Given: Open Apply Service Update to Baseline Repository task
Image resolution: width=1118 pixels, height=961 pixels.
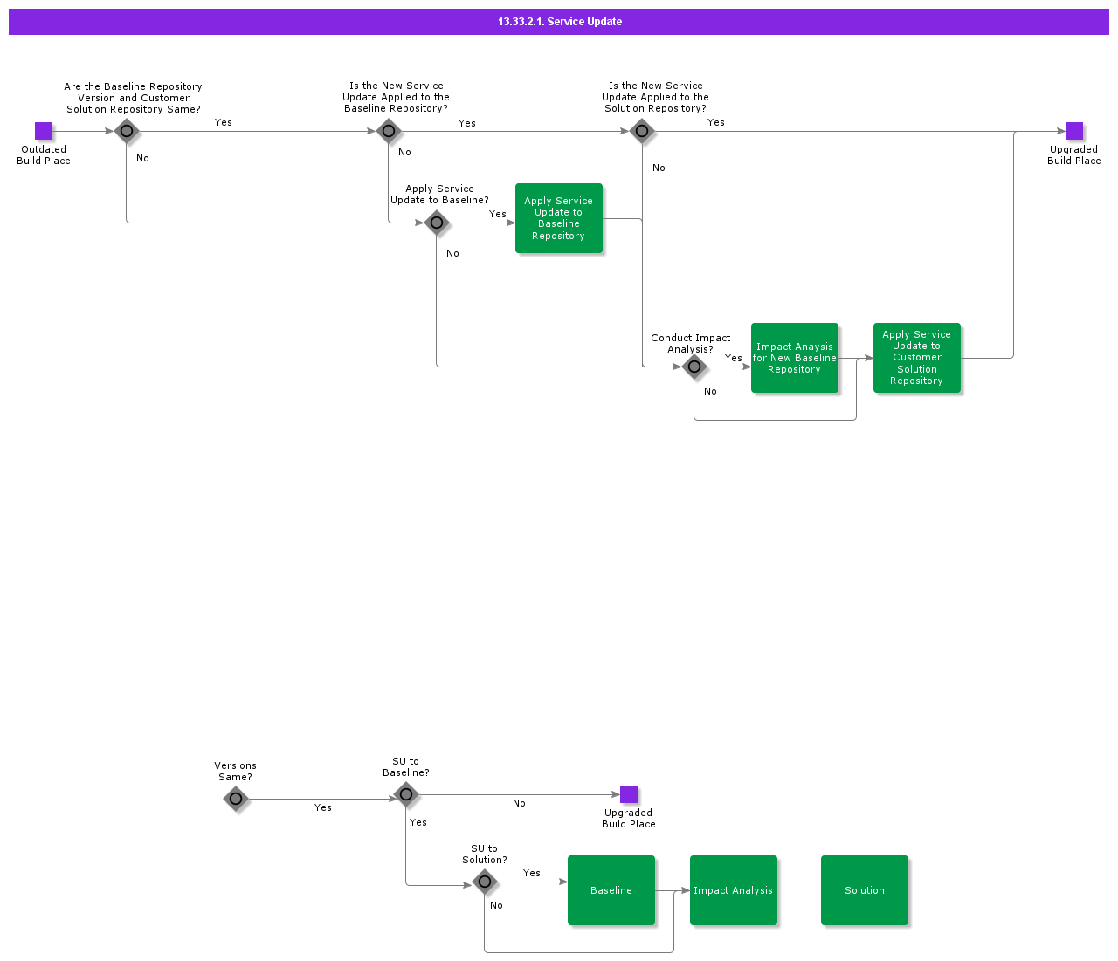Looking at the screenshot, I should 559,218.
